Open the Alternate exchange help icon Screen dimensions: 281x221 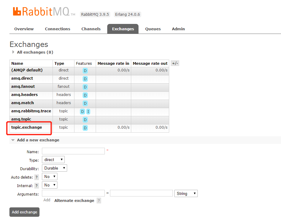tap(99, 200)
